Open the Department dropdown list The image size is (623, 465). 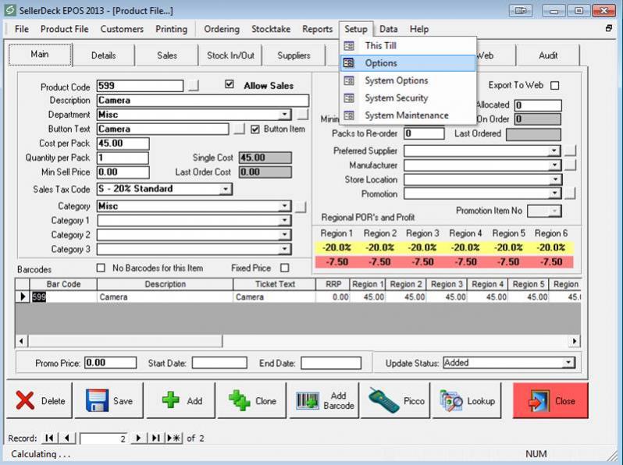[x=284, y=115]
